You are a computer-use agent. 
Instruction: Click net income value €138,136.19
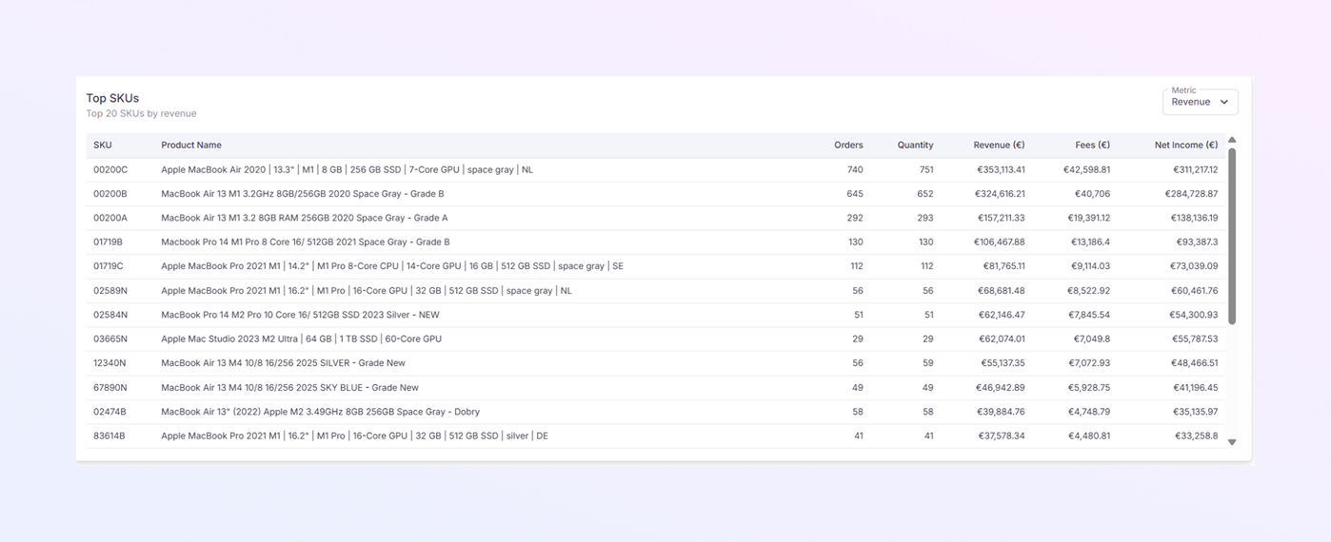1193,219
